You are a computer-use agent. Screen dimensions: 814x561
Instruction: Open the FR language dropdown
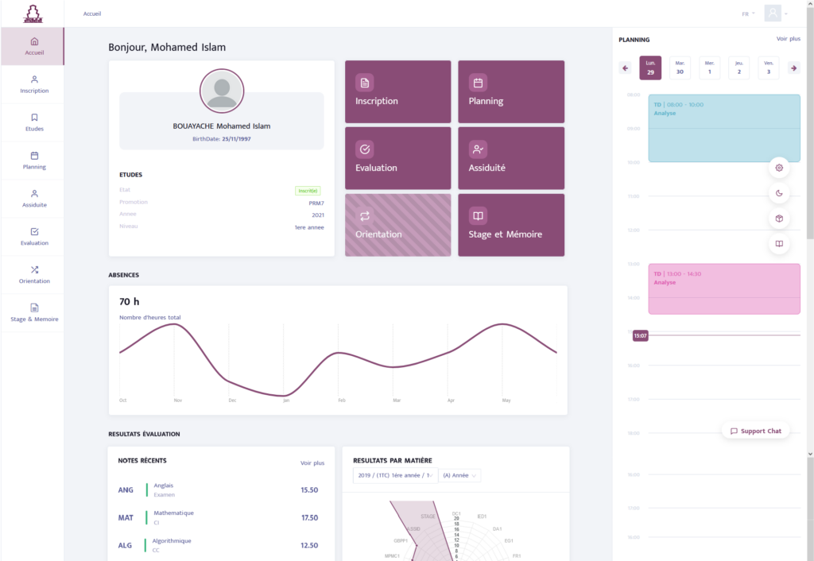click(x=748, y=14)
